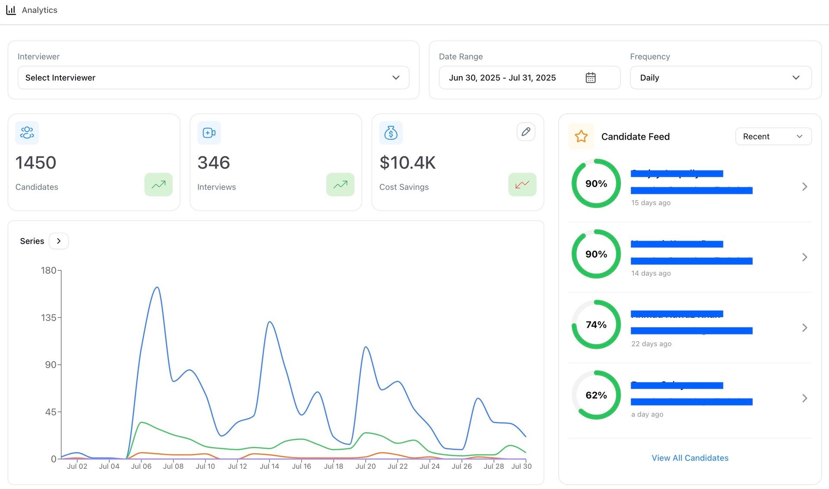Click the Candidates people icon

click(x=27, y=132)
